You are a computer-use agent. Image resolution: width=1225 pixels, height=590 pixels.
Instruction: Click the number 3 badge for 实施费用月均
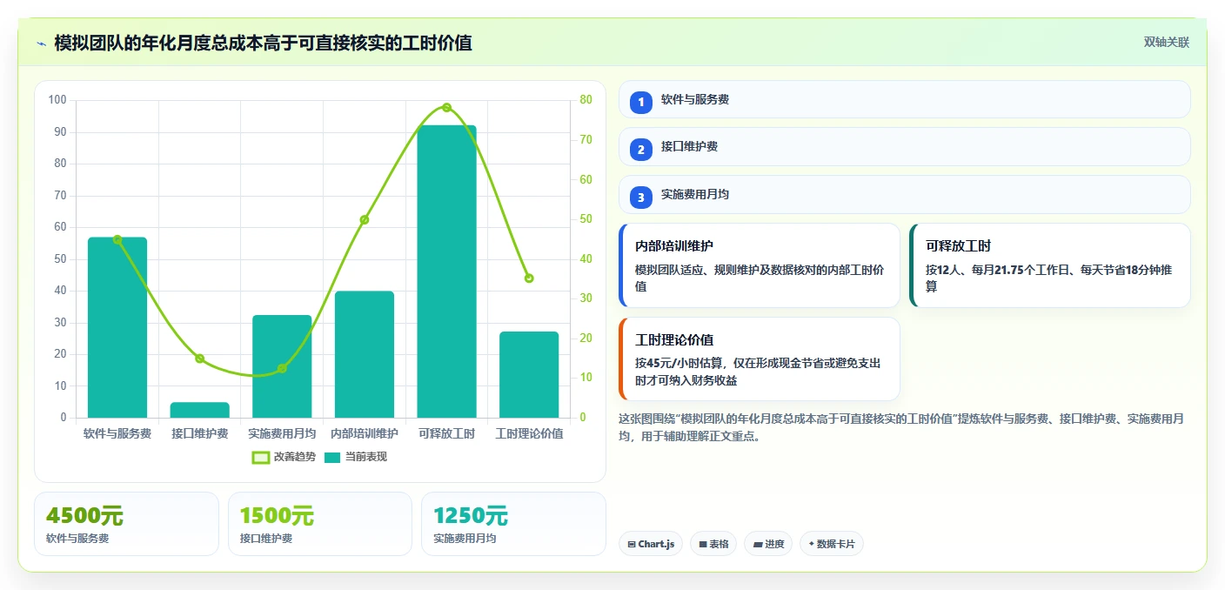tap(641, 198)
